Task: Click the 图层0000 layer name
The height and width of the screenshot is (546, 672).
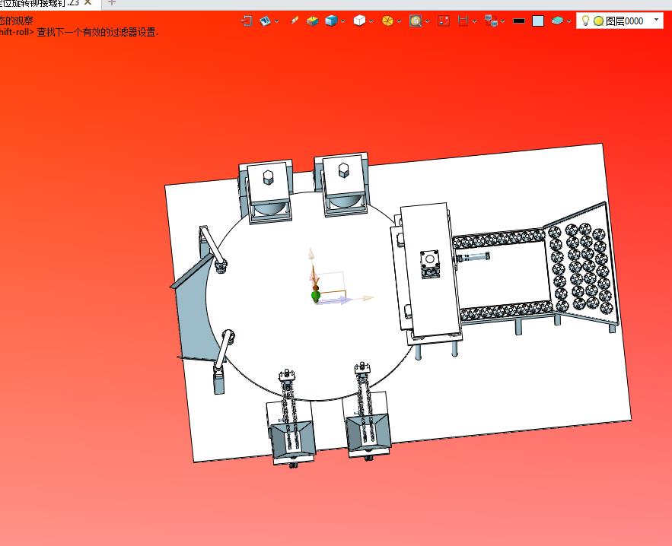Action: click(x=624, y=21)
